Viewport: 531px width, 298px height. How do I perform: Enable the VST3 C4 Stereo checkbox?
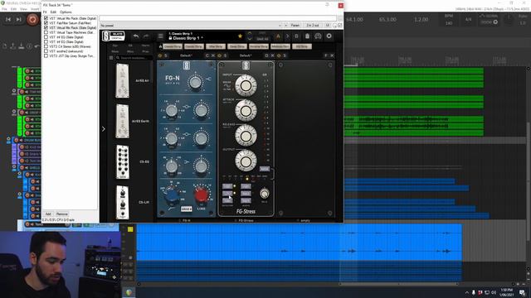click(46, 46)
